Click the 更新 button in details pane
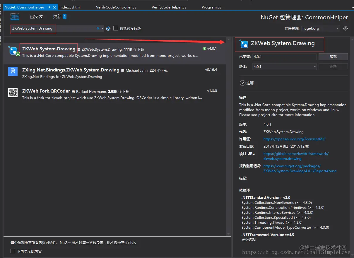This screenshot has height=258, width=354. click(x=333, y=67)
